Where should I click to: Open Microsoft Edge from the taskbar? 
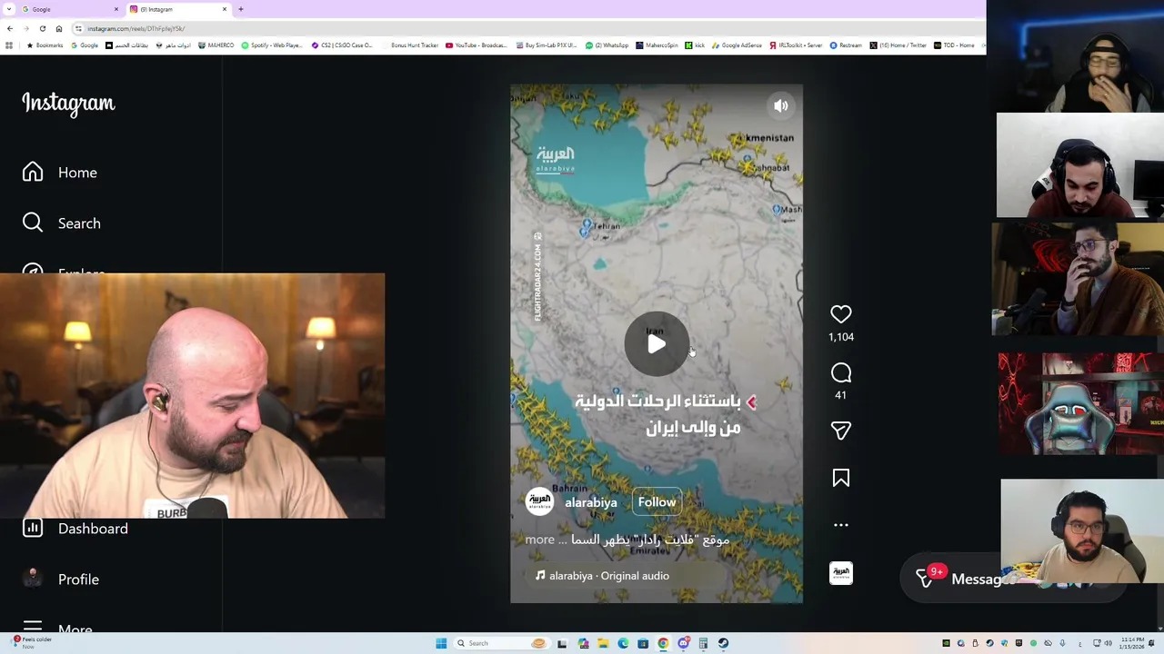[x=623, y=643]
